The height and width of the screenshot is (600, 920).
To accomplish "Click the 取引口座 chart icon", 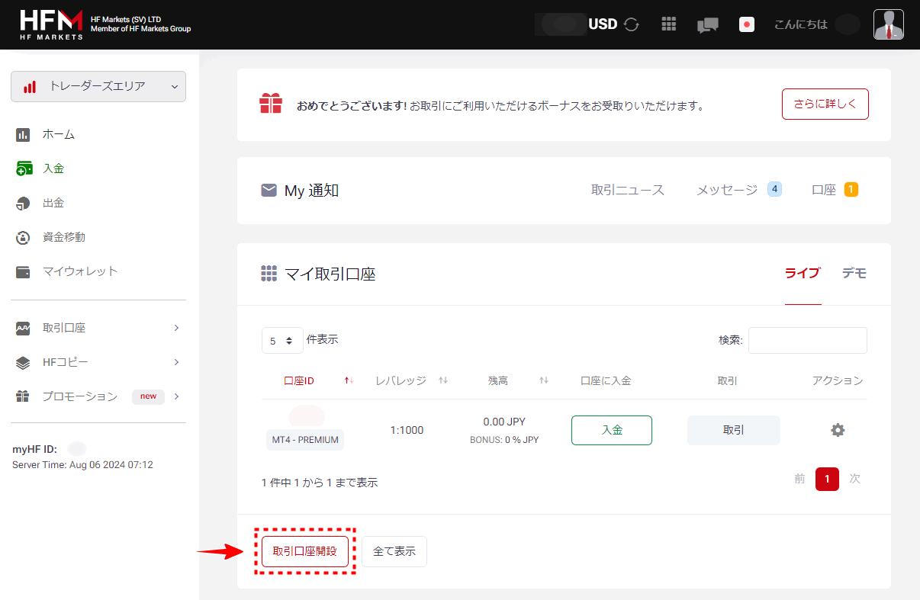I will [x=23, y=329].
